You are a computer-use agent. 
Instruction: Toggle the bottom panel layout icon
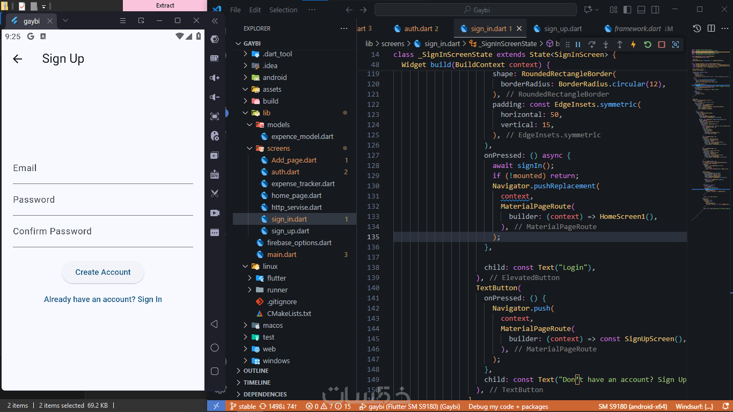[641, 10]
